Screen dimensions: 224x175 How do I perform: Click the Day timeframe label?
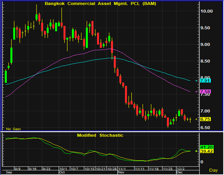(214, 170)
